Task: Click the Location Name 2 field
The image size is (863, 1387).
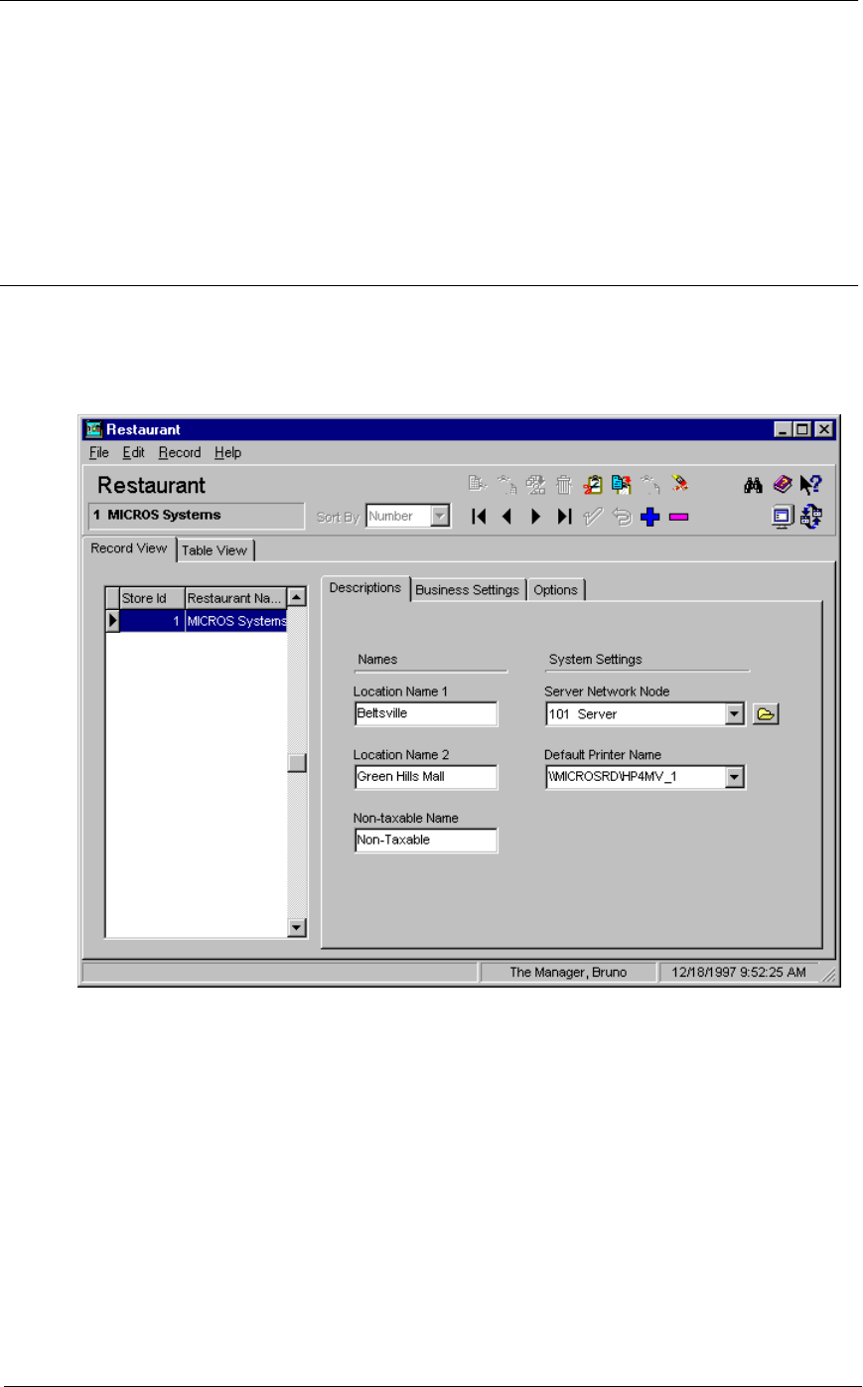Action: (425, 777)
